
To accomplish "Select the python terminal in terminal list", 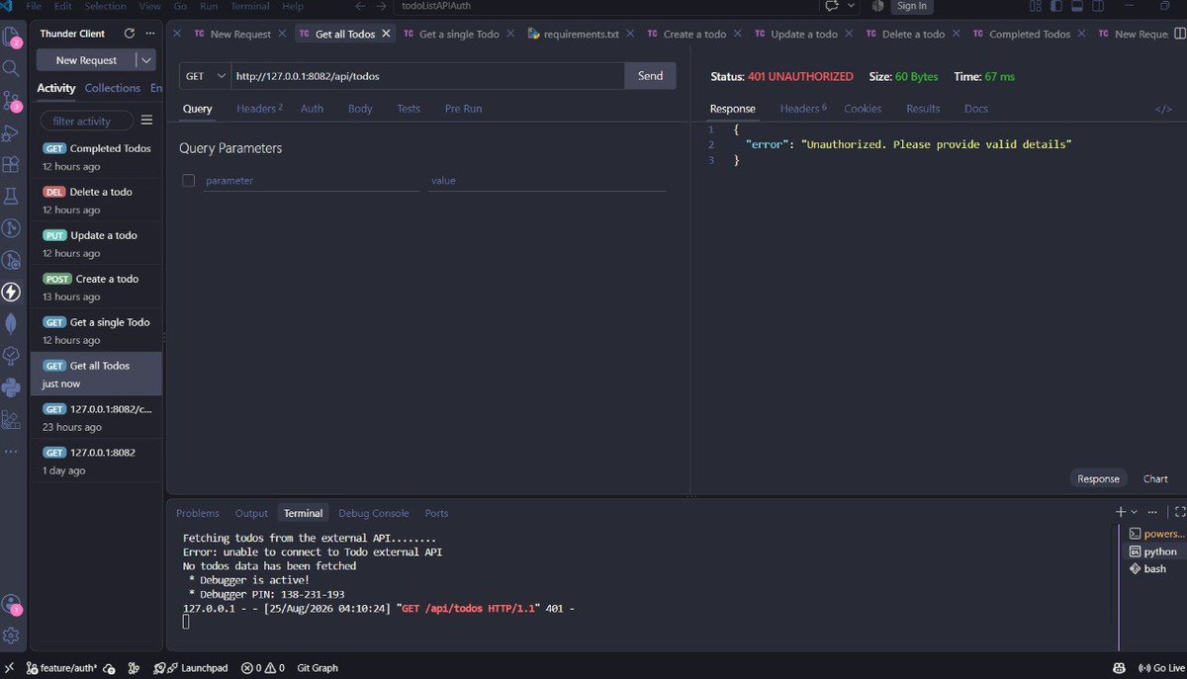I will 1154,552.
